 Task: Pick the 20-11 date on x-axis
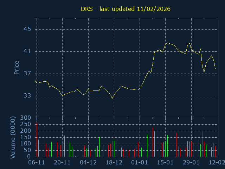coord(62,163)
